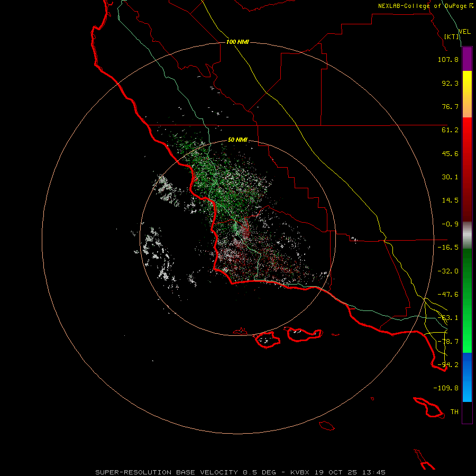Click the NEXLAB-College of DuPage credit text
The height and width of the screenshot is (476, 476).
(426, 6)
